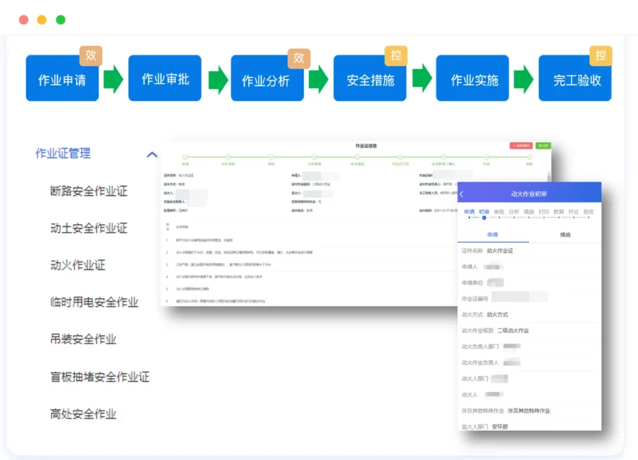Select the 作业 step in mobile progress bar

574,212
